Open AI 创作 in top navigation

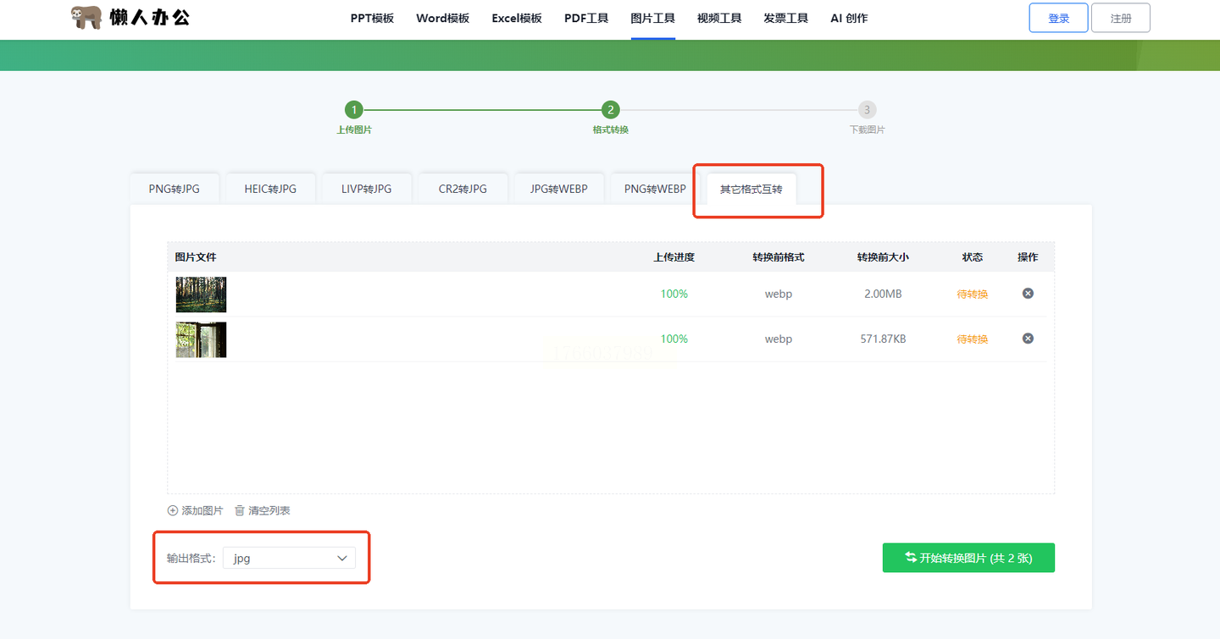849,19
